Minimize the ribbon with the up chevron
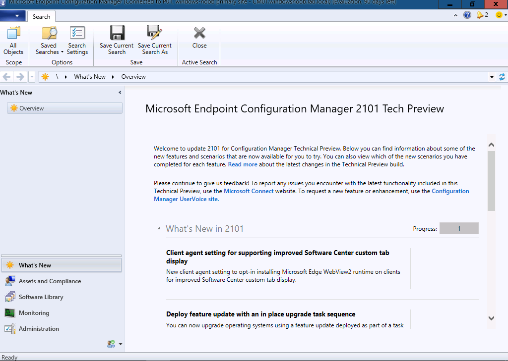This screenshot has width=508, height=361. tap(455, 15)
